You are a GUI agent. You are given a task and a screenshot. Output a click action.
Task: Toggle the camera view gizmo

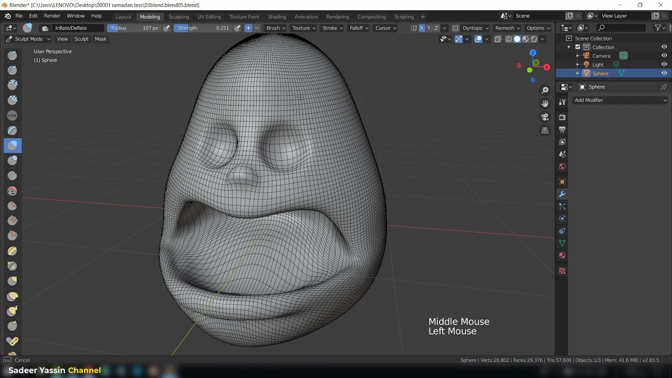[545, 117]
